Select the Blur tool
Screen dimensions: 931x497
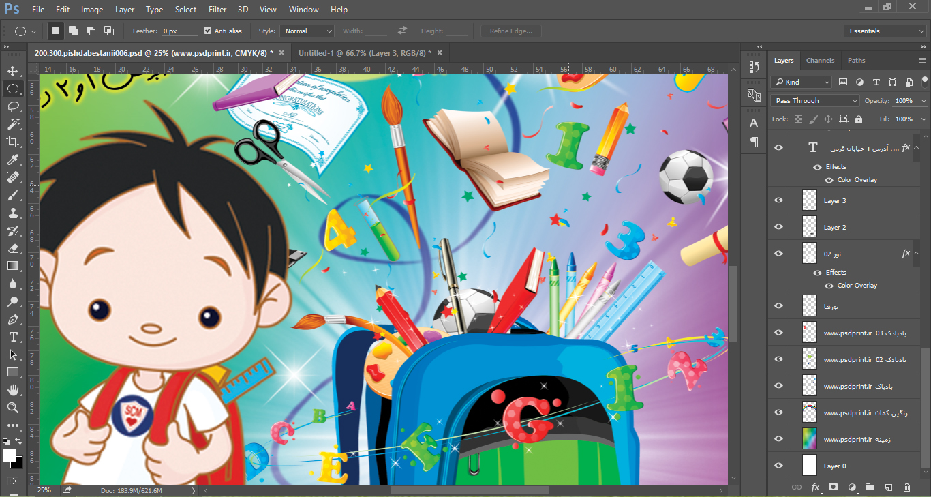click(12, 284)
